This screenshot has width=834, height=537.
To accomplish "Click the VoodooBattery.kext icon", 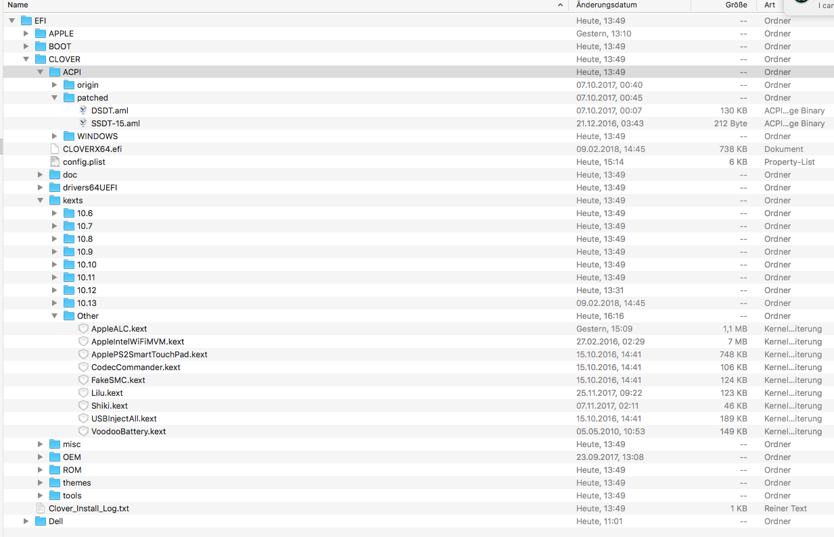I will (84, 432).
